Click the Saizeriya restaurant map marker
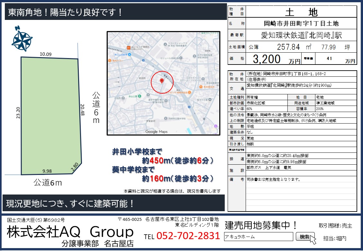Image resolution: width=363 pixels, height=251 pixels. 190,92
